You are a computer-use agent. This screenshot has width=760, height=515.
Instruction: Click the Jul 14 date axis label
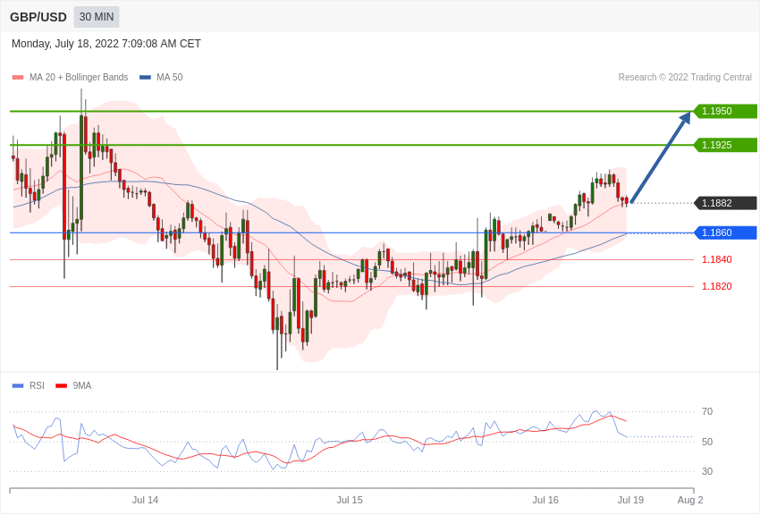pyautogui.click(x=145, y=500)
